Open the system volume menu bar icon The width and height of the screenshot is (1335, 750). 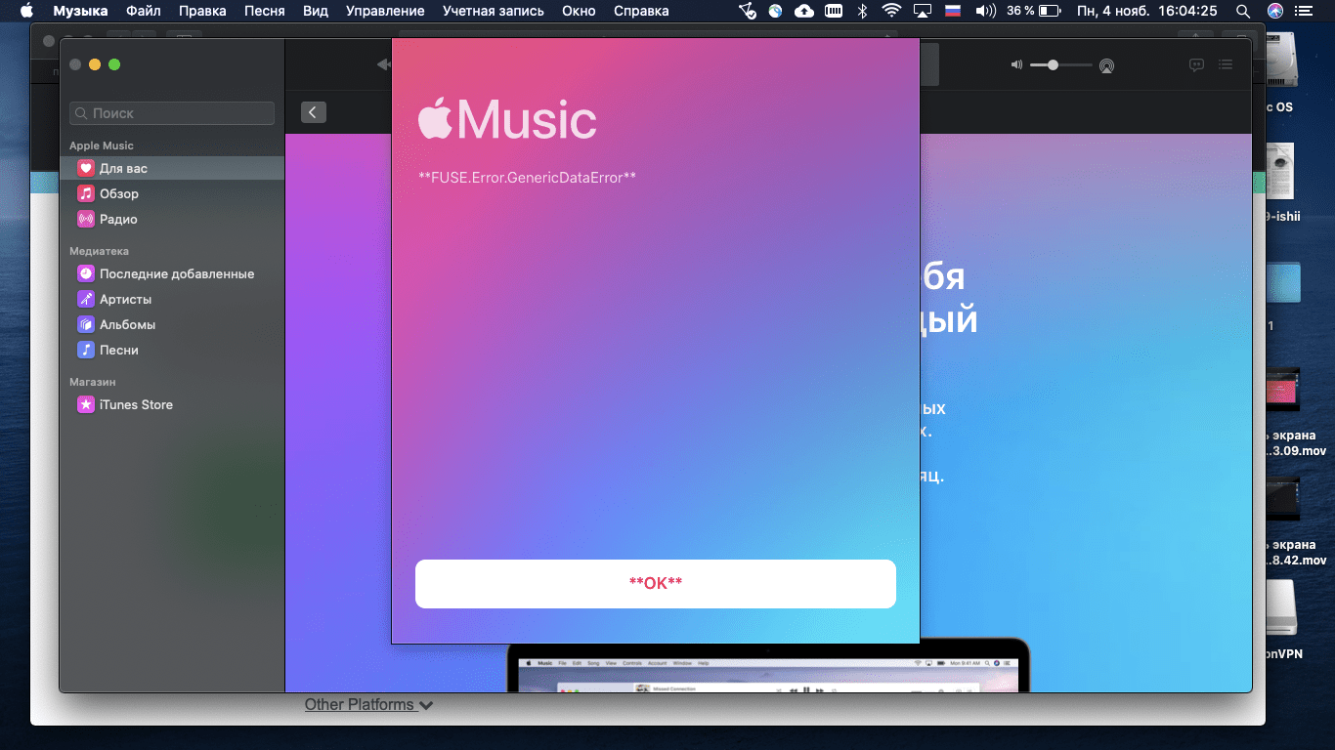[985, 11]
